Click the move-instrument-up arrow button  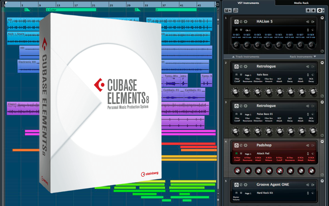[308, 10]
